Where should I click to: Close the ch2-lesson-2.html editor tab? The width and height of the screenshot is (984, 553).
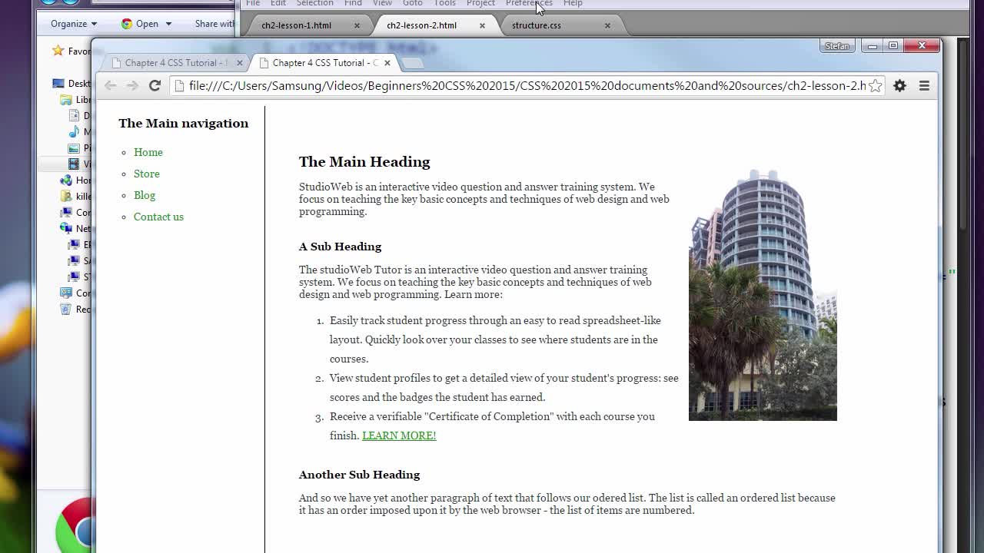482,25
